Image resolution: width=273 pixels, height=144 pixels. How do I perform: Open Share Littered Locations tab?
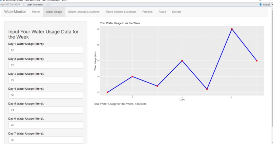click(121, 12)
